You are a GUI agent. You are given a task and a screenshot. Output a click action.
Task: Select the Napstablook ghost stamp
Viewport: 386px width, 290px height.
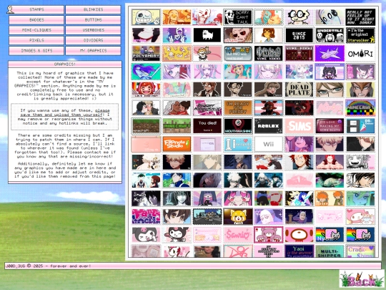330,17
